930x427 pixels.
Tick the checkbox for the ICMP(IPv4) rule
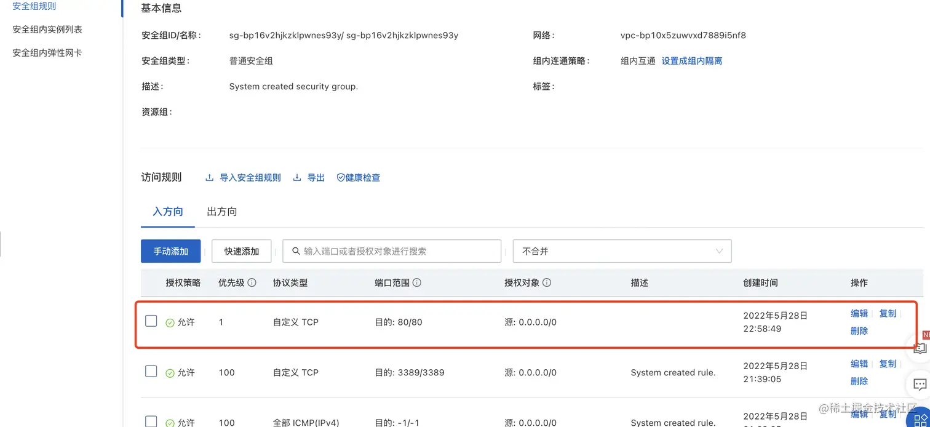click(151, 421)
